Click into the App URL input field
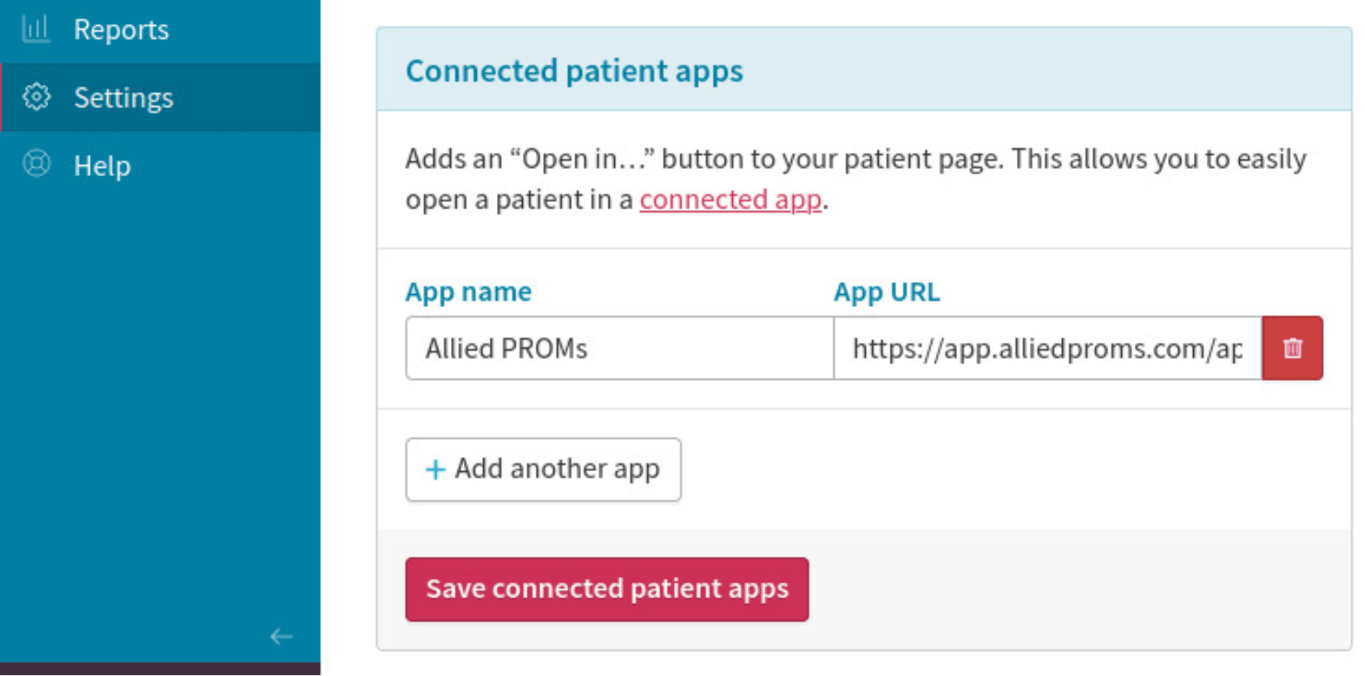 tap(1046, 348)
